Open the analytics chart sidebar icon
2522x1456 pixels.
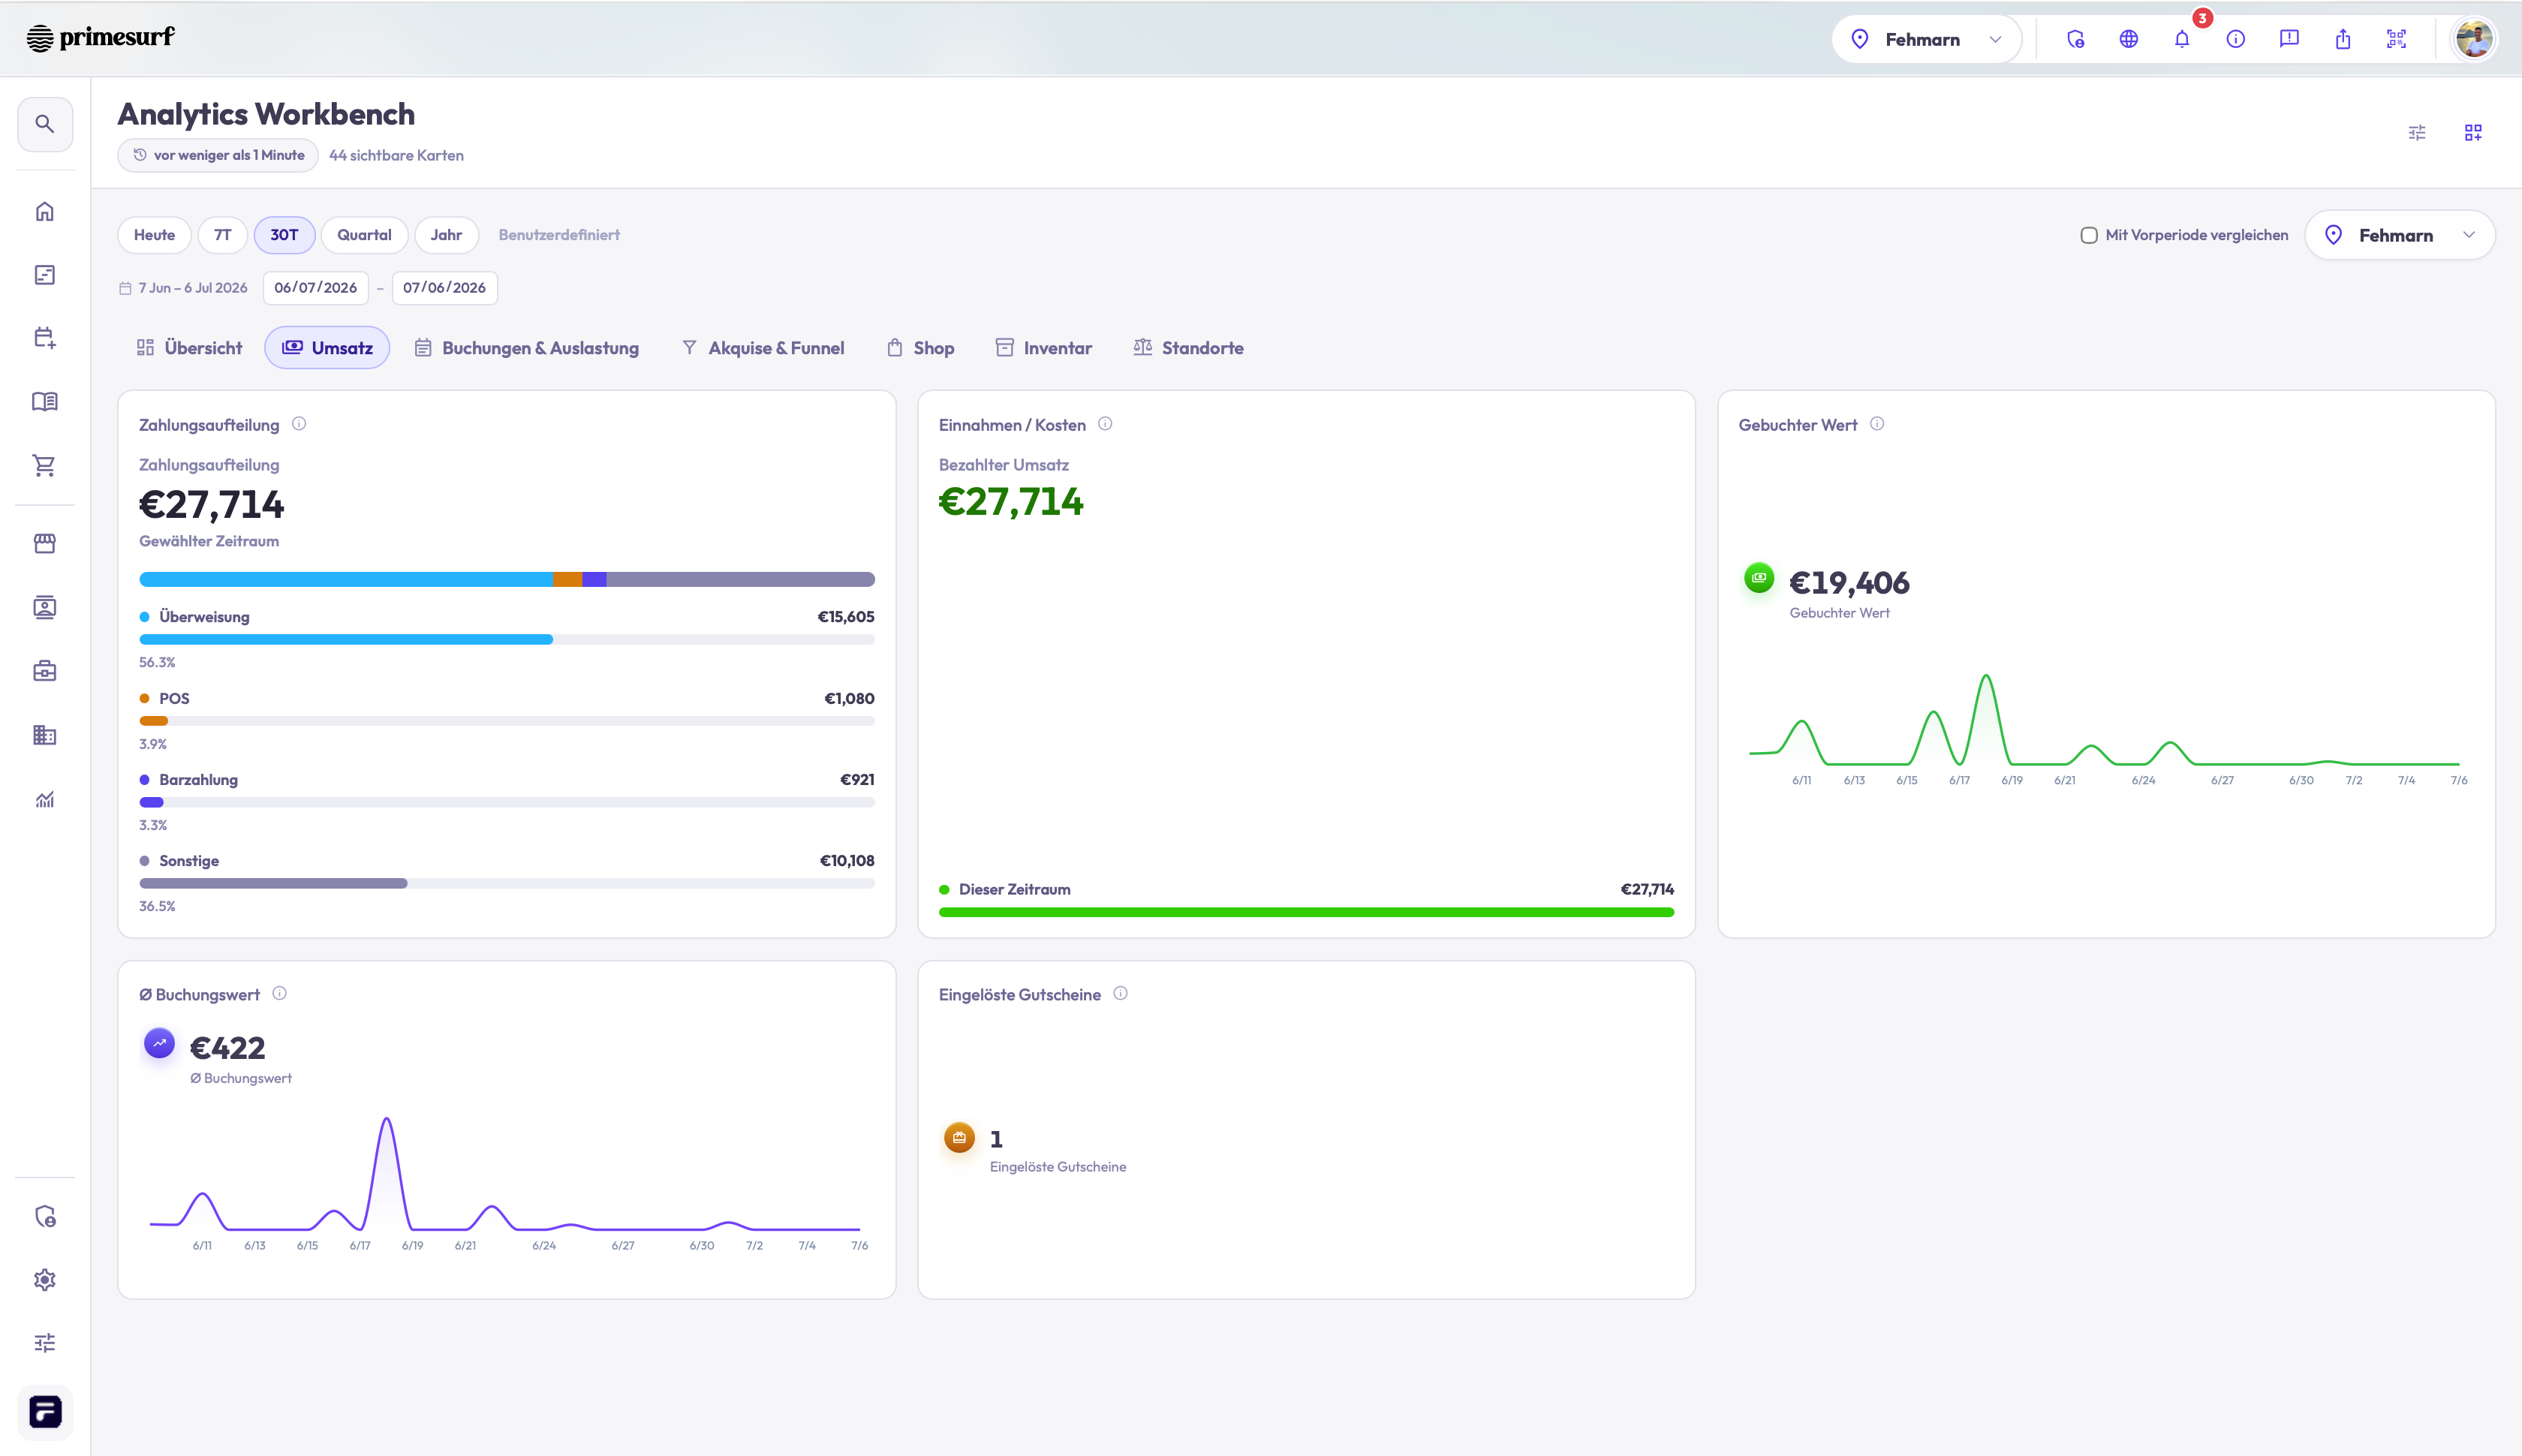[x=45, y=799]
